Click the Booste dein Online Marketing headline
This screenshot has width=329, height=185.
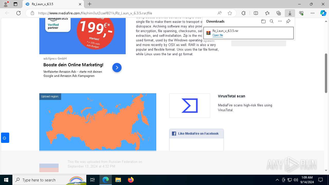(73, 65)
